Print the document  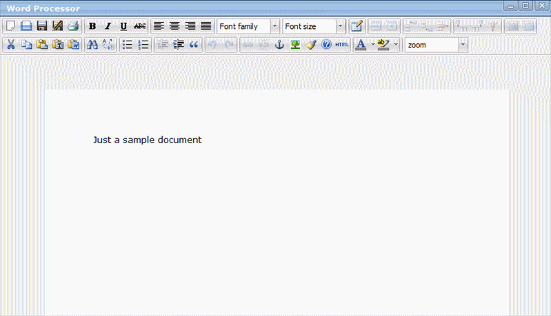(x=72, y=26)
